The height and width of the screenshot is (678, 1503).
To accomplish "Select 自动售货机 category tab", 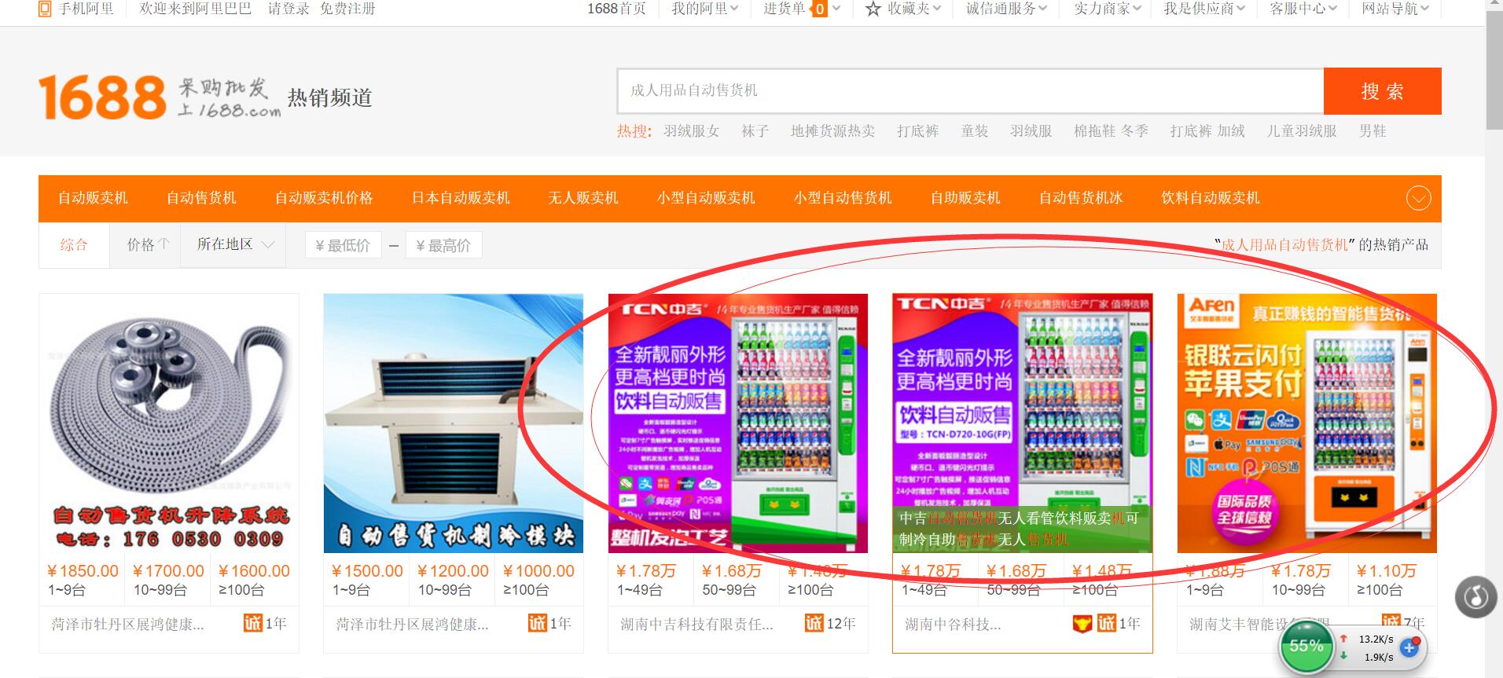I will 201,198.
